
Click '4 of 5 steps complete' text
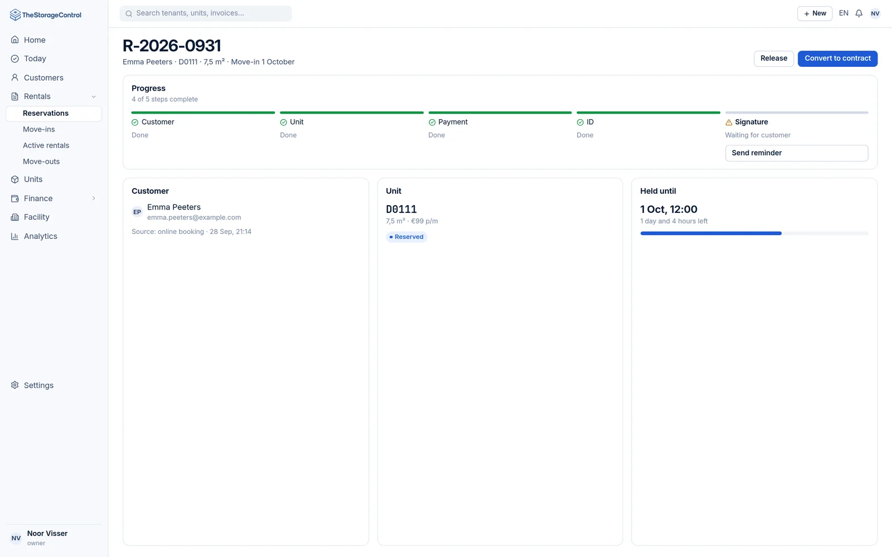pos(164,99)
